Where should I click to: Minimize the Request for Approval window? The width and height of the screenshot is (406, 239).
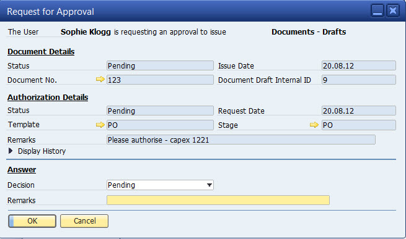point(377,11)
